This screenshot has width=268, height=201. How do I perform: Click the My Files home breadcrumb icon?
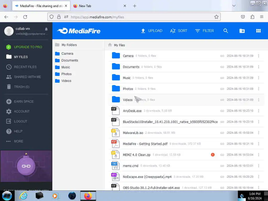[110, 45]
